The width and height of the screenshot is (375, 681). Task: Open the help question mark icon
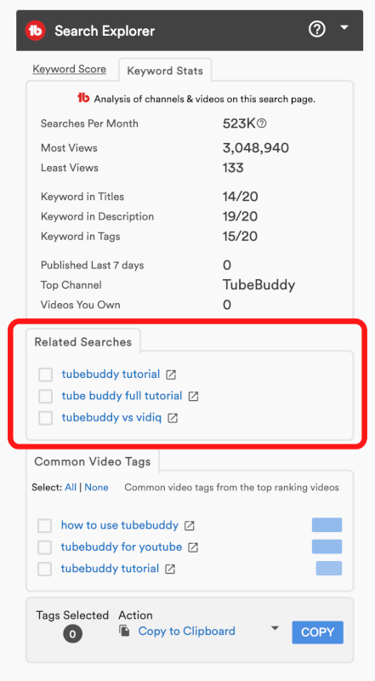317,30
